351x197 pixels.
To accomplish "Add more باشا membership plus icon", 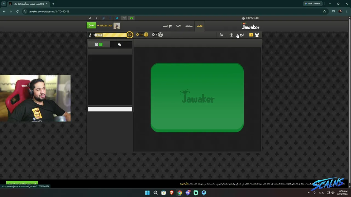I will coord(138,34).
